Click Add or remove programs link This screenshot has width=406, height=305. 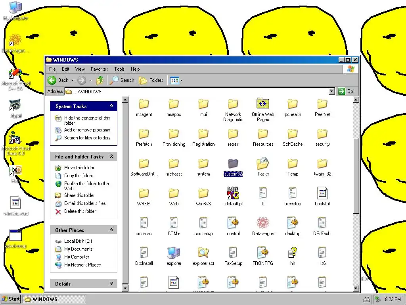tap(87, 130)
